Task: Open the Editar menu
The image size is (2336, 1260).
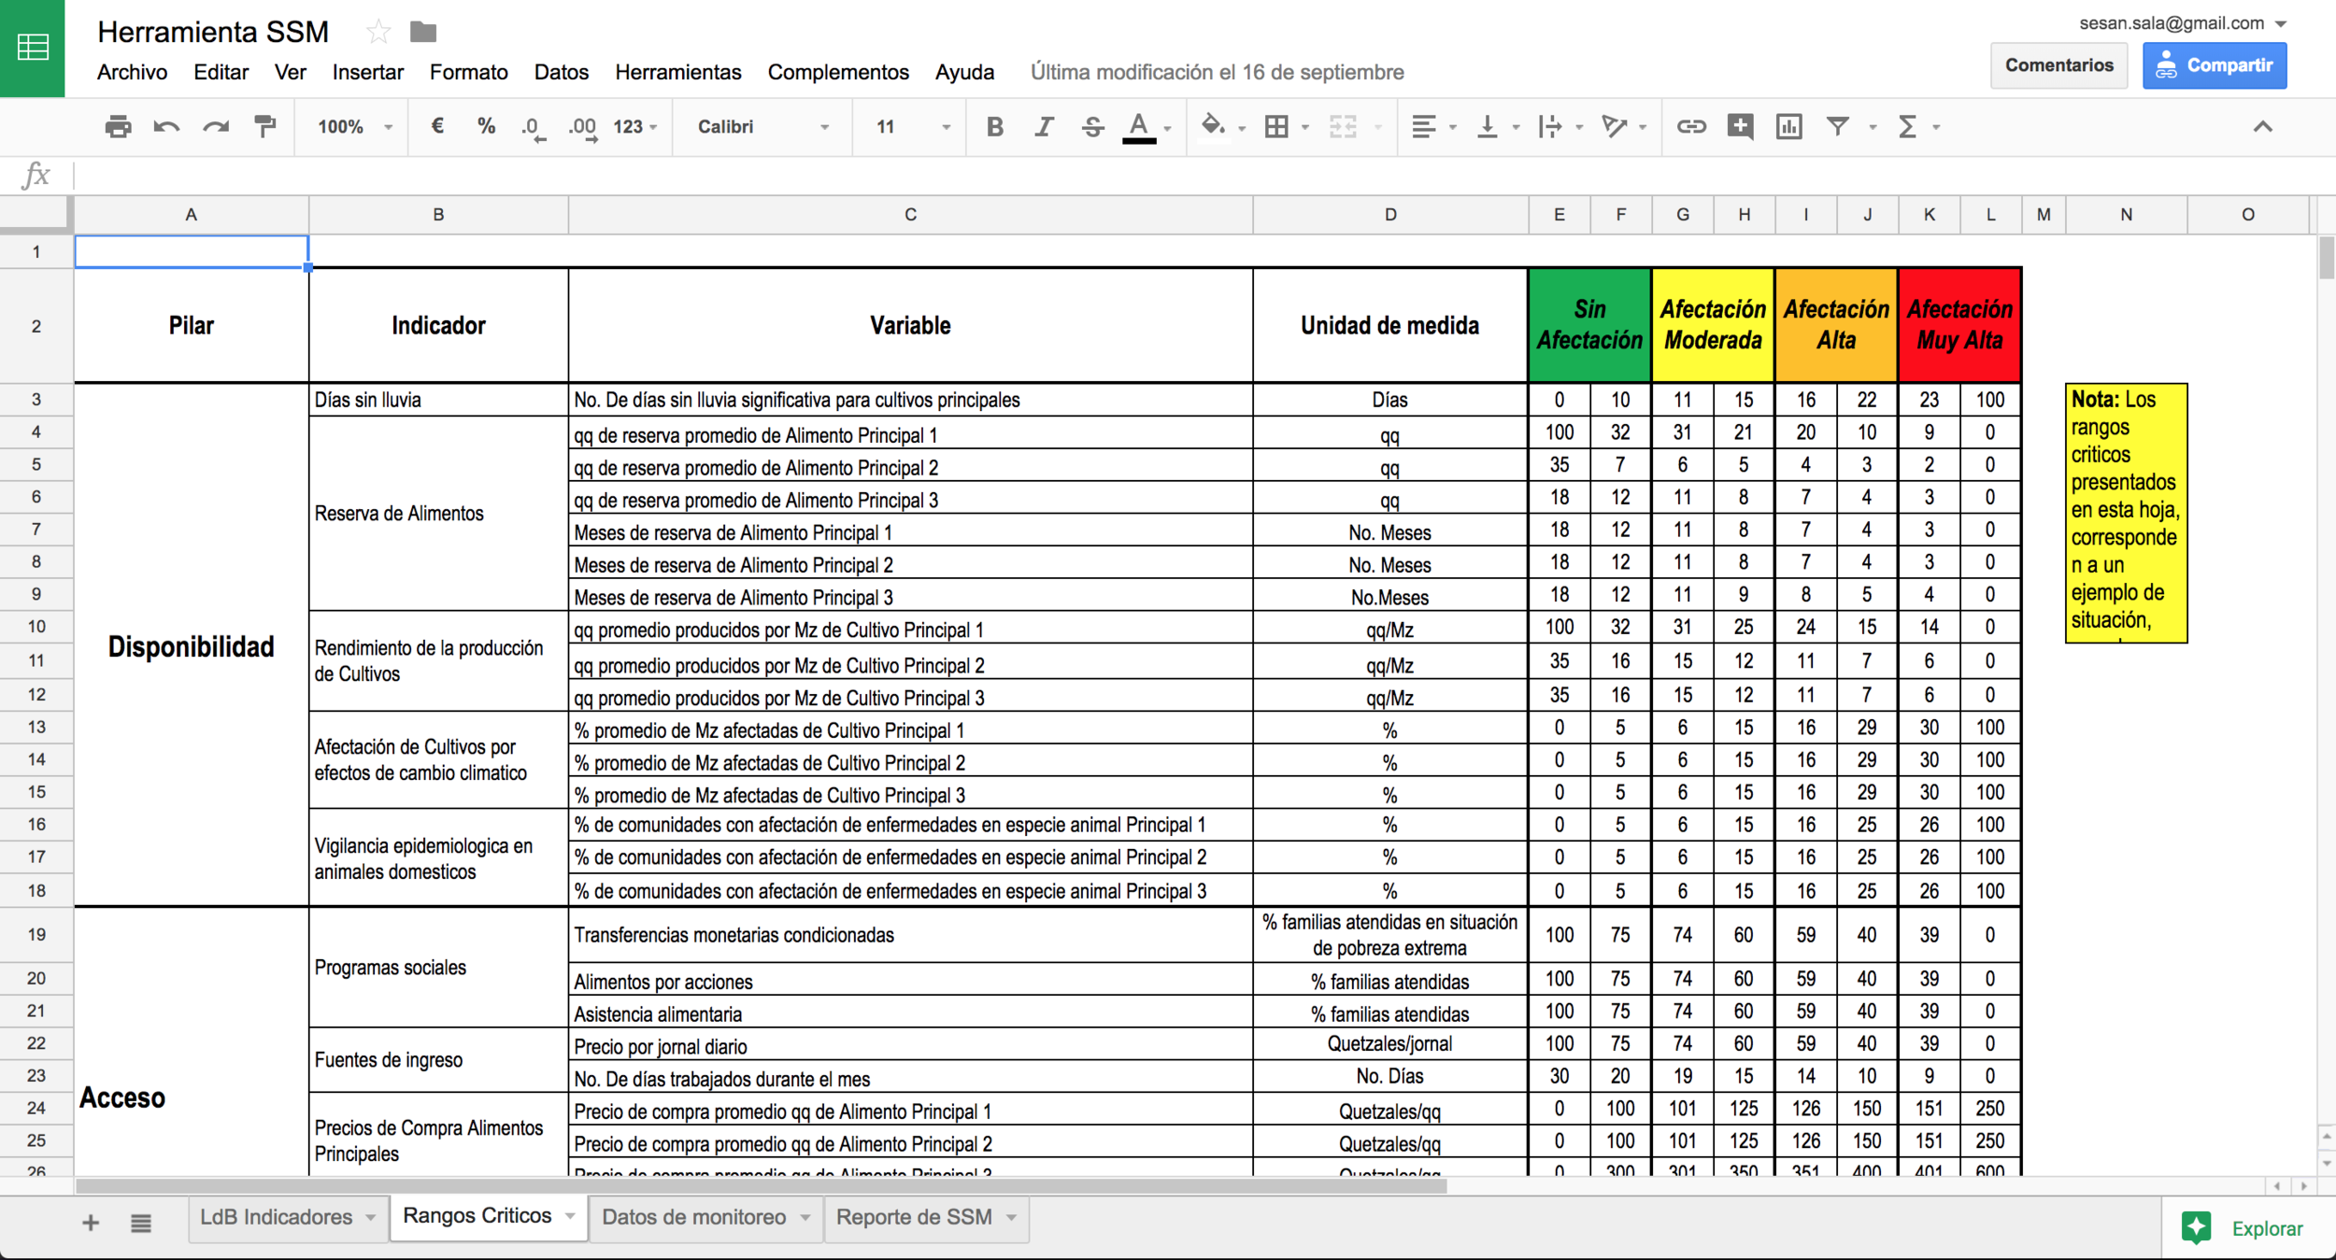Action: (x=221, y=72)
